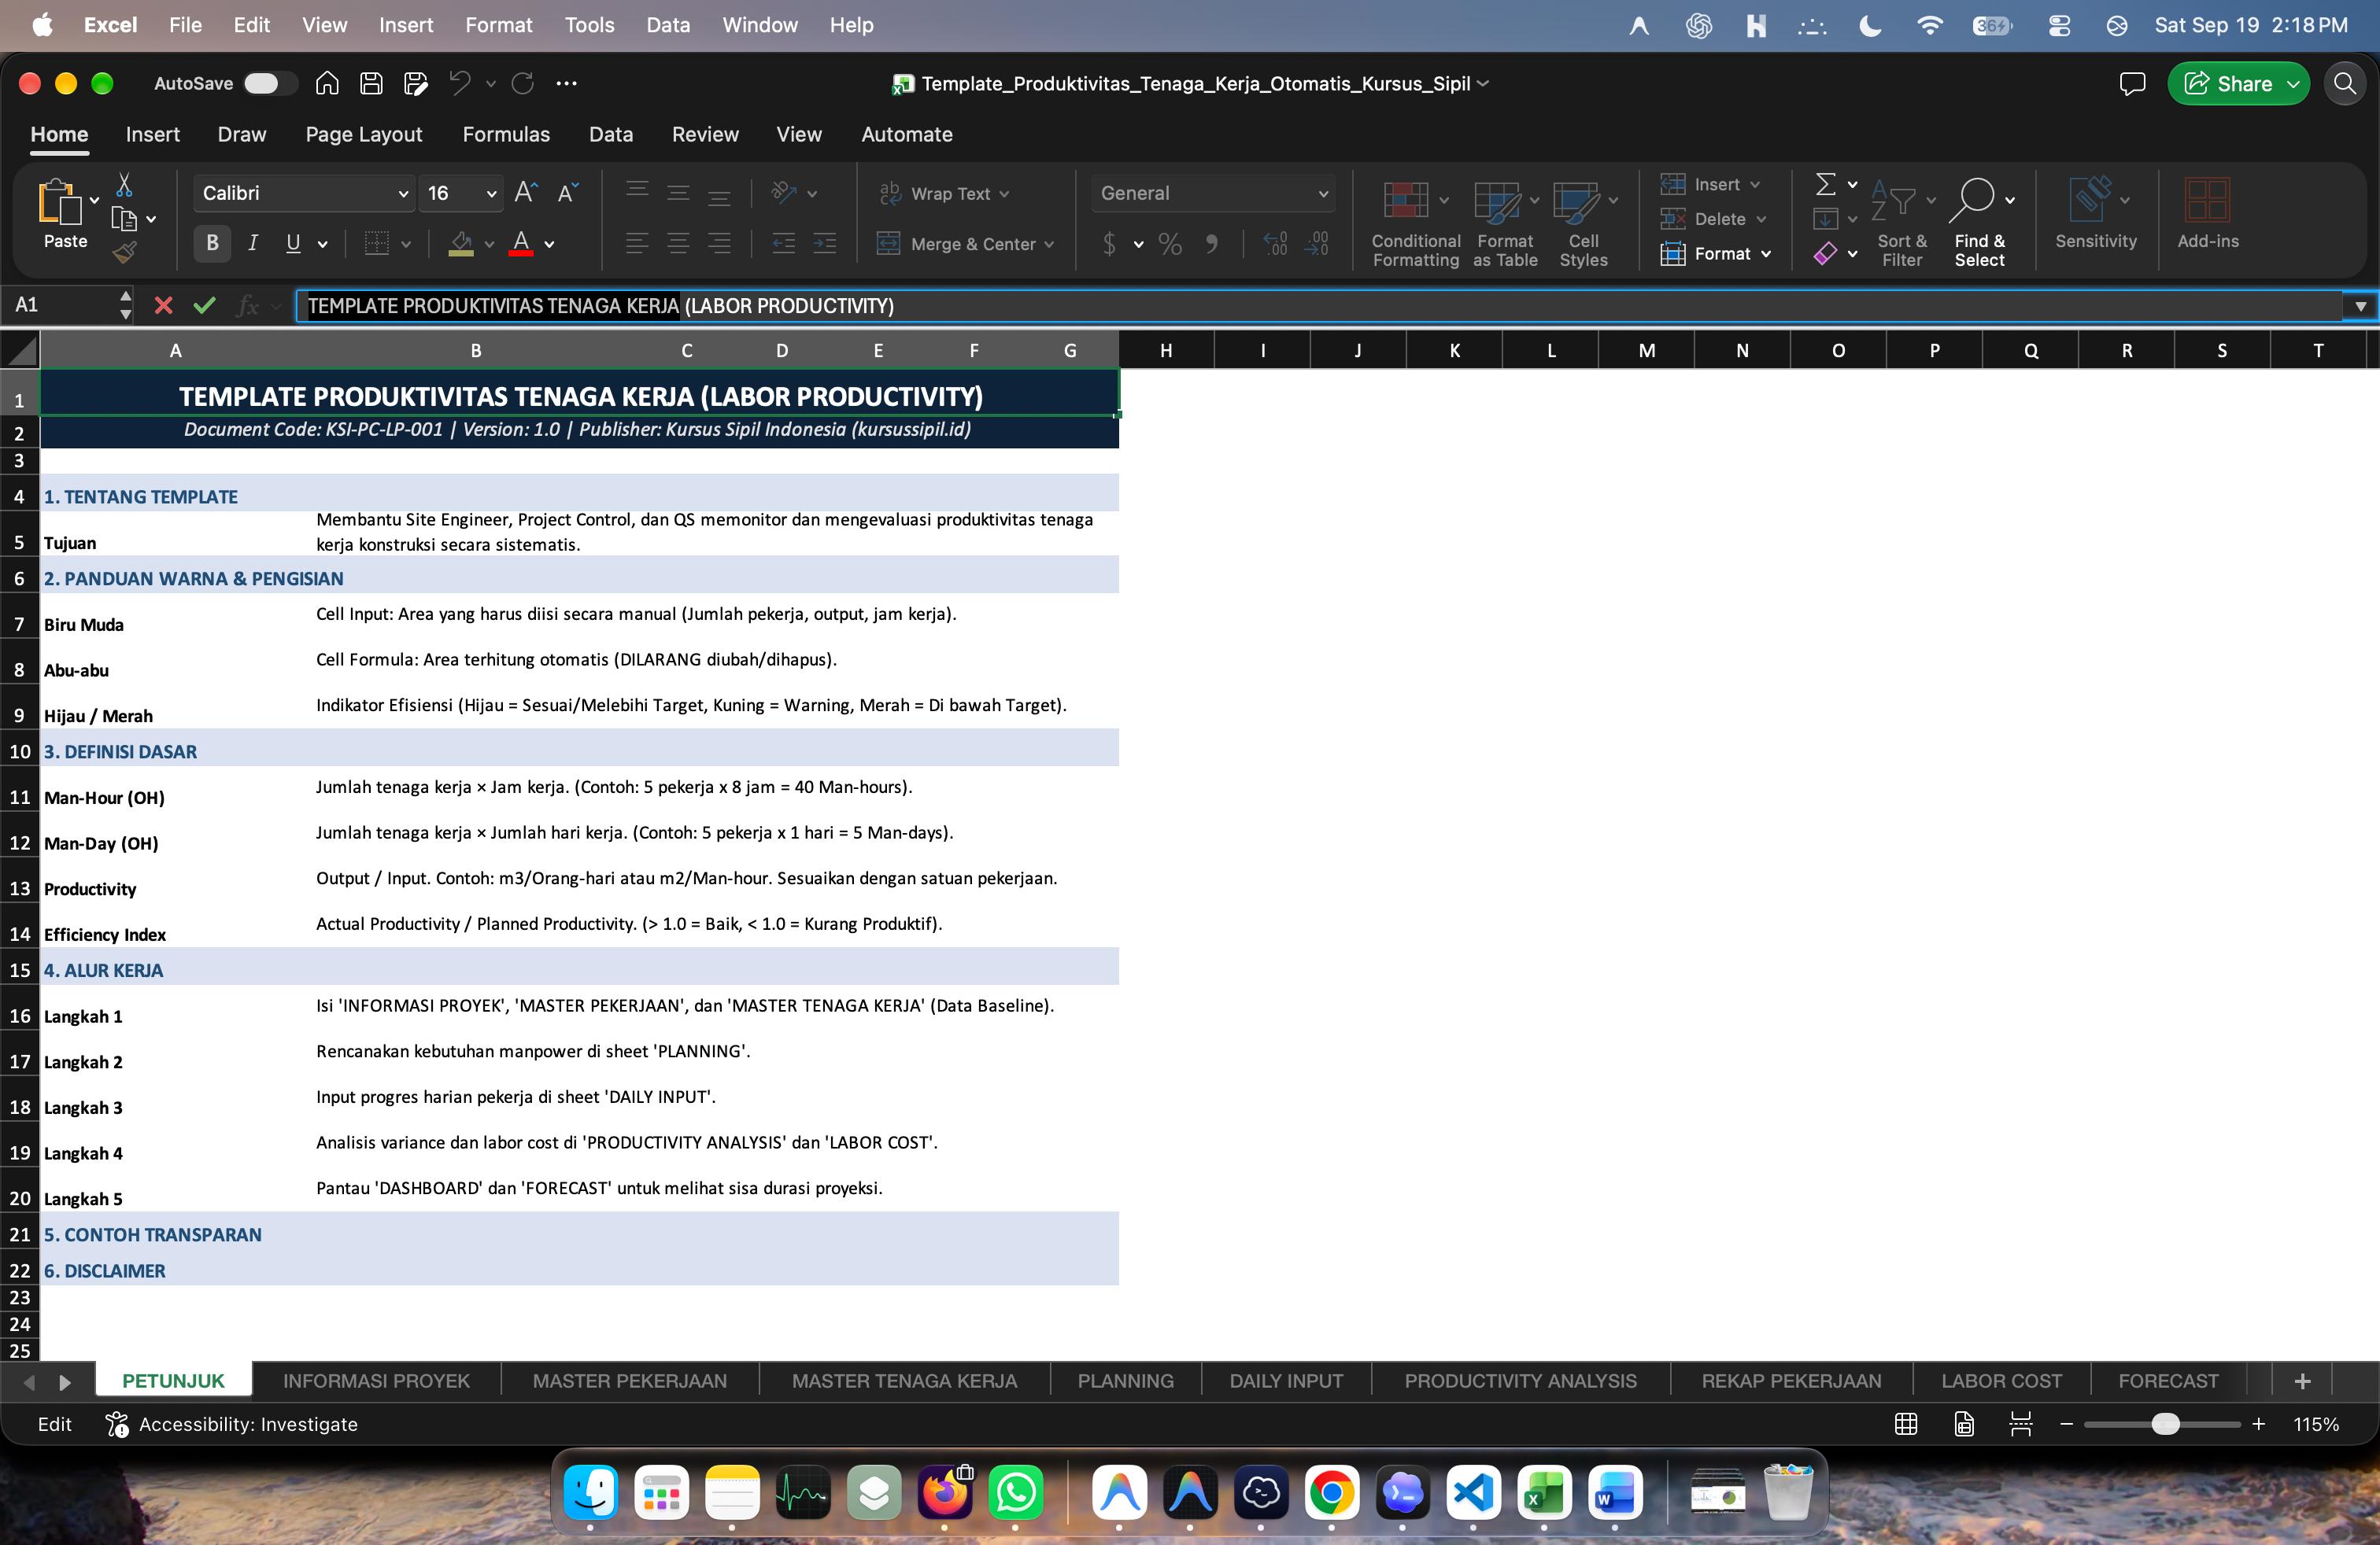Expand the formula bar with the arrow
The width and height of the screenshot is (2380, 1545).
[2360, 306]
